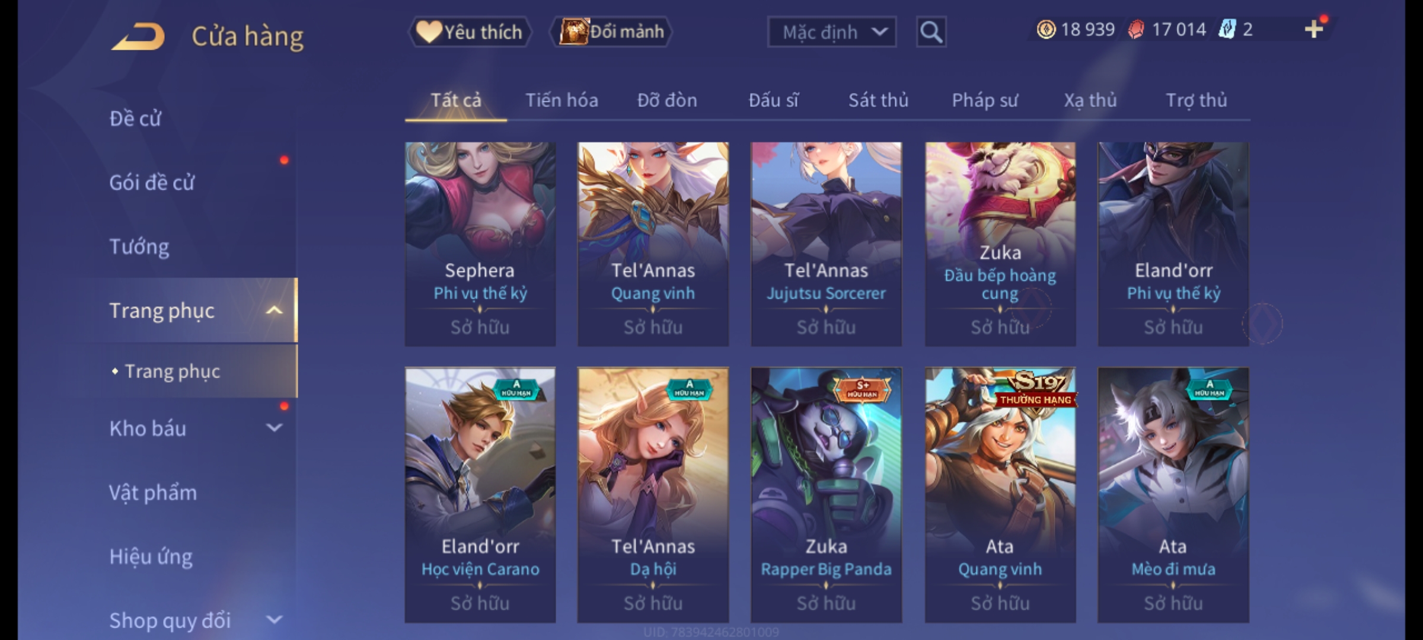Open Tướng in the sidebar
The width and height of the screenshot is (1423, 640).
(x=139, y=247)
